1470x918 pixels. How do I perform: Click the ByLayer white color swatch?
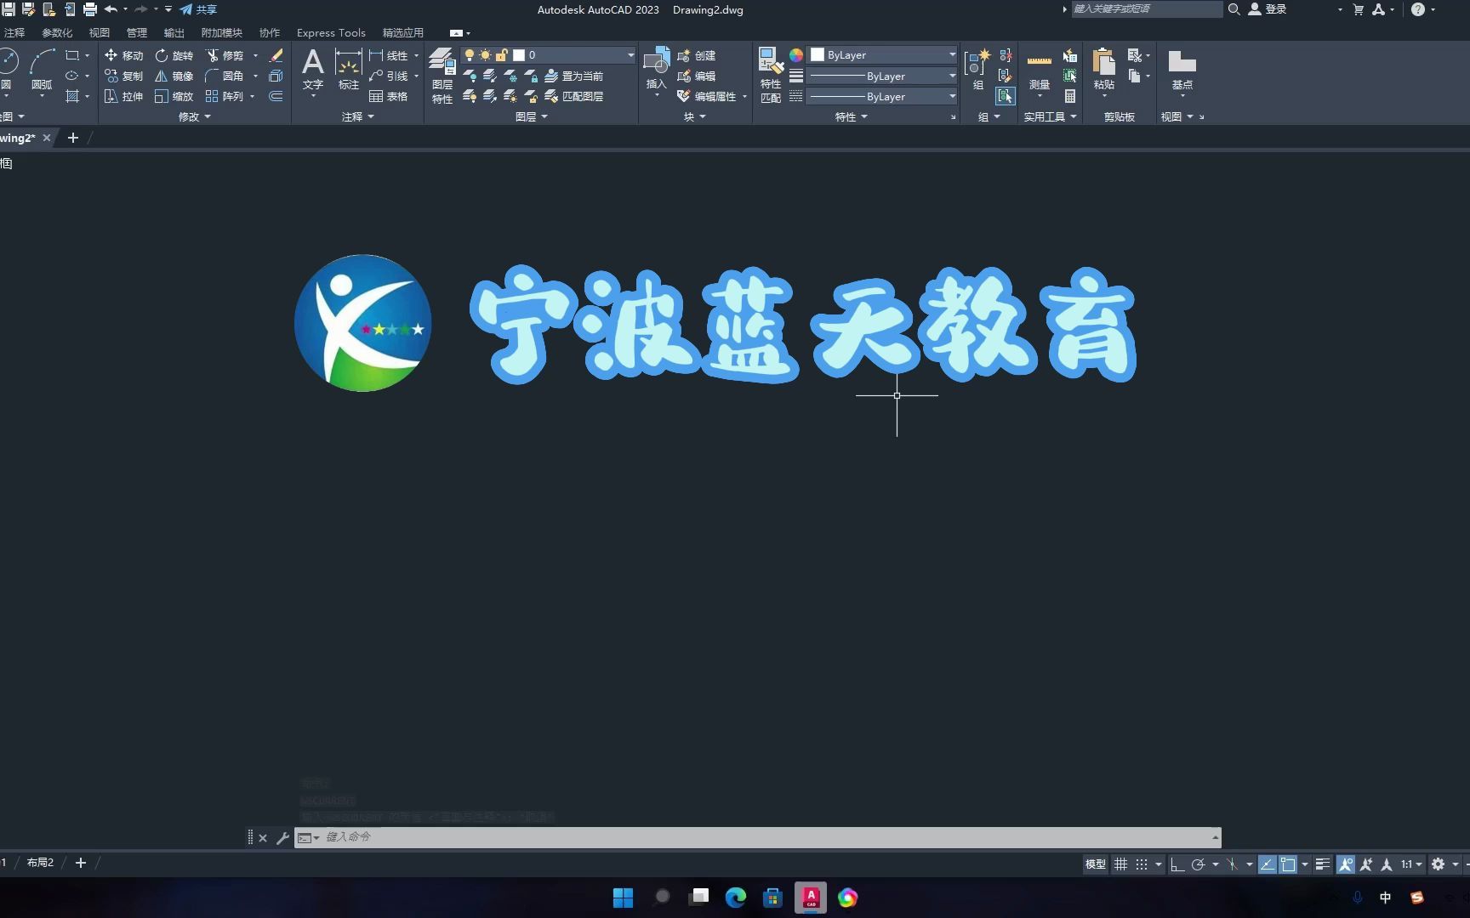coord(818,54)
